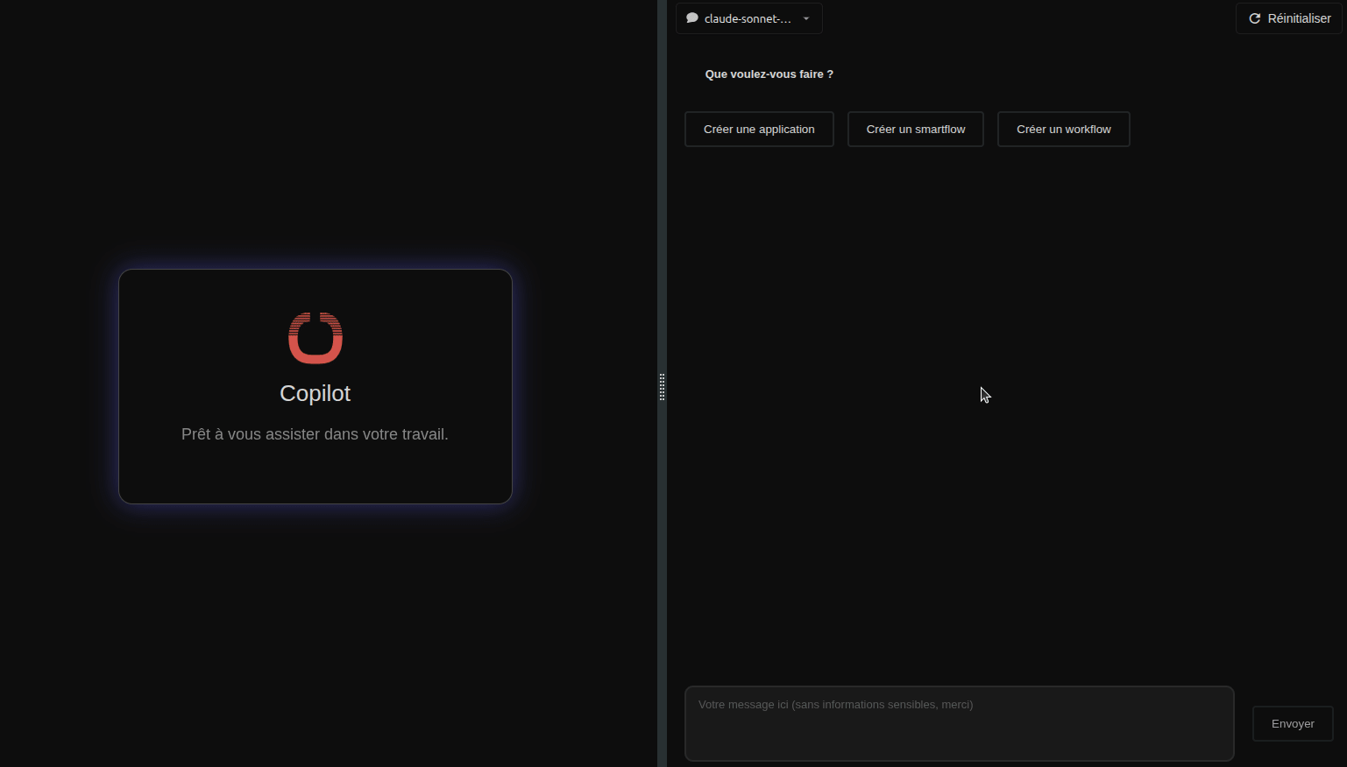Click the red Copilot logo icon

click(x=315, y=338)
